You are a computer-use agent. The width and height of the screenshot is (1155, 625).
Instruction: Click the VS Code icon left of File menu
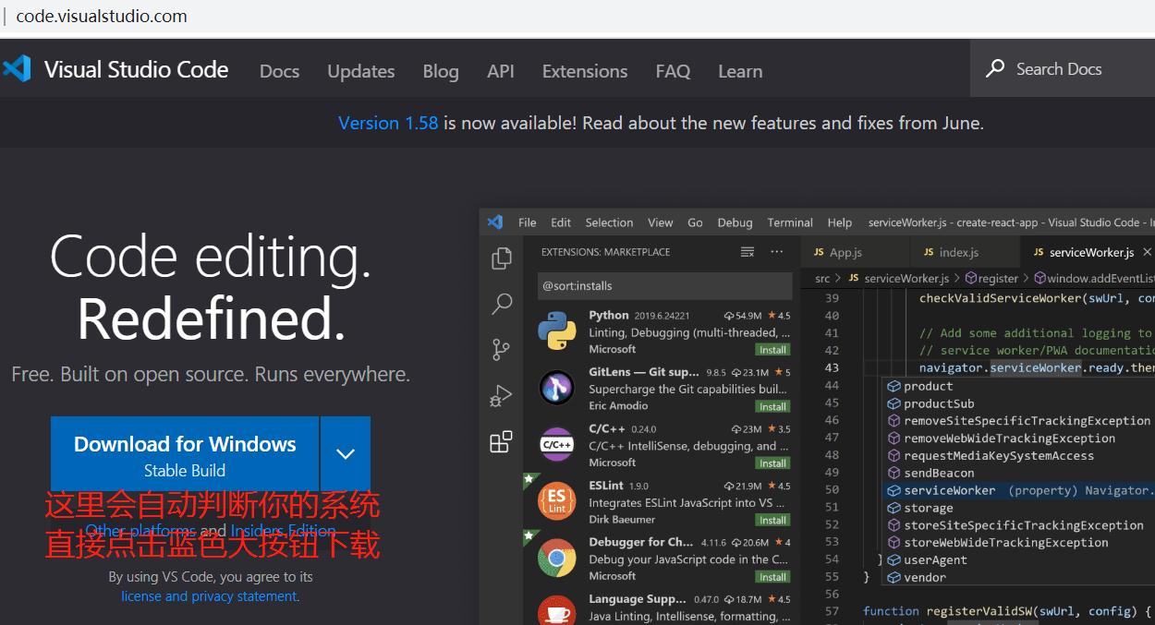(495, 222)
